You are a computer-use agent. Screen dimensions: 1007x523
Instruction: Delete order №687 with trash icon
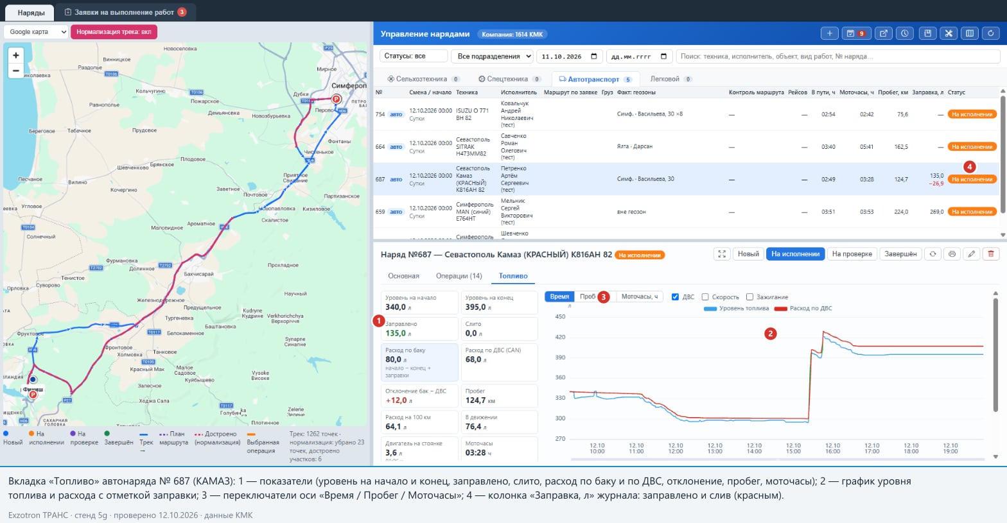[x=991, y=254]
